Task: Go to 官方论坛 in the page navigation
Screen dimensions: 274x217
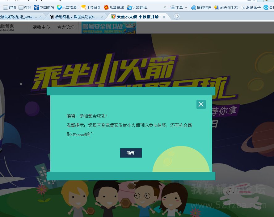Action: pos(66,27)
